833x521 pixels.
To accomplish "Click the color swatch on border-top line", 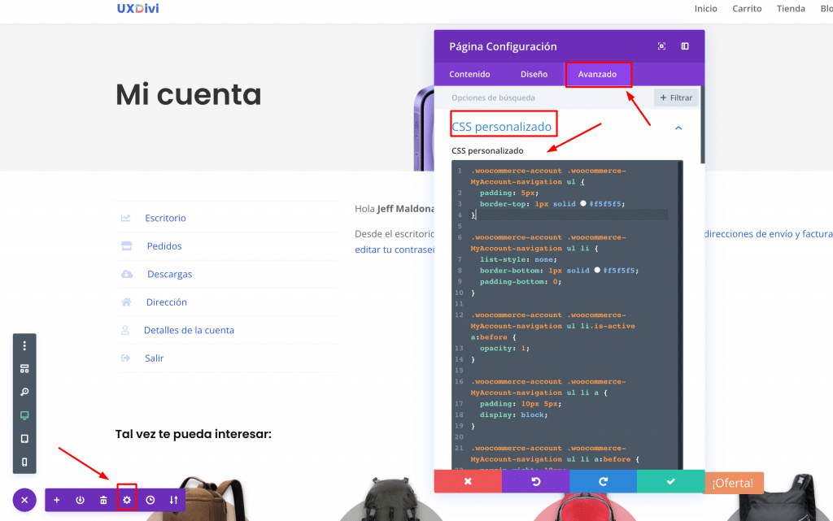I will (583, 203).
